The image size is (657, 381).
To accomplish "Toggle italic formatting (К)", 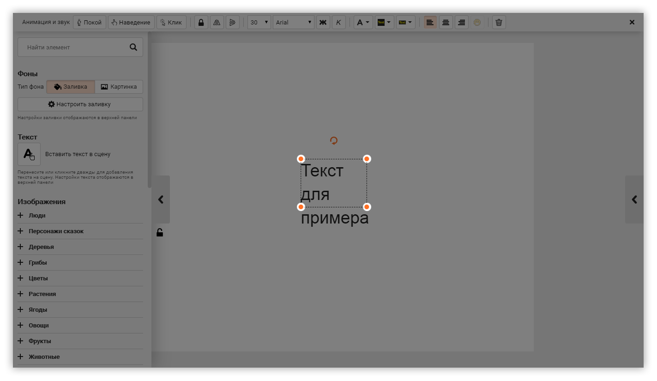I will tap(338, 22).
